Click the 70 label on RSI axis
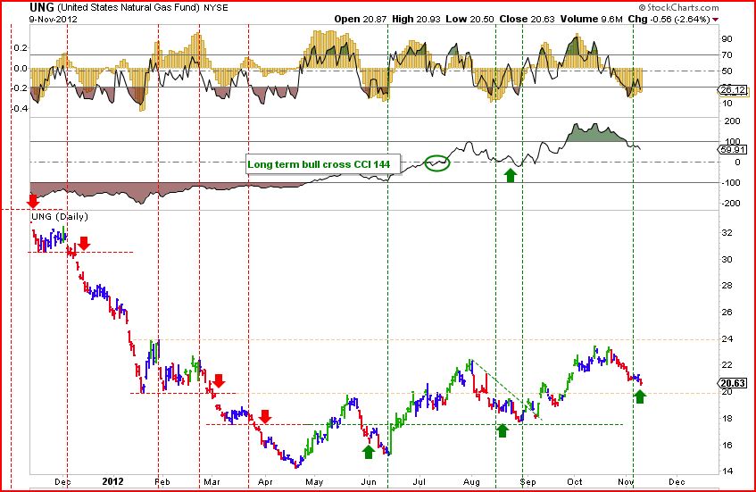Viewport: 756px width, 492px height. click(727, 55)
